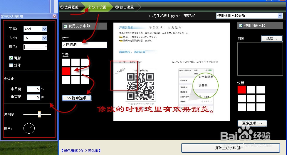Click the 水平度 margin input field
Screen dimensions: 287x155
[33, 89]
